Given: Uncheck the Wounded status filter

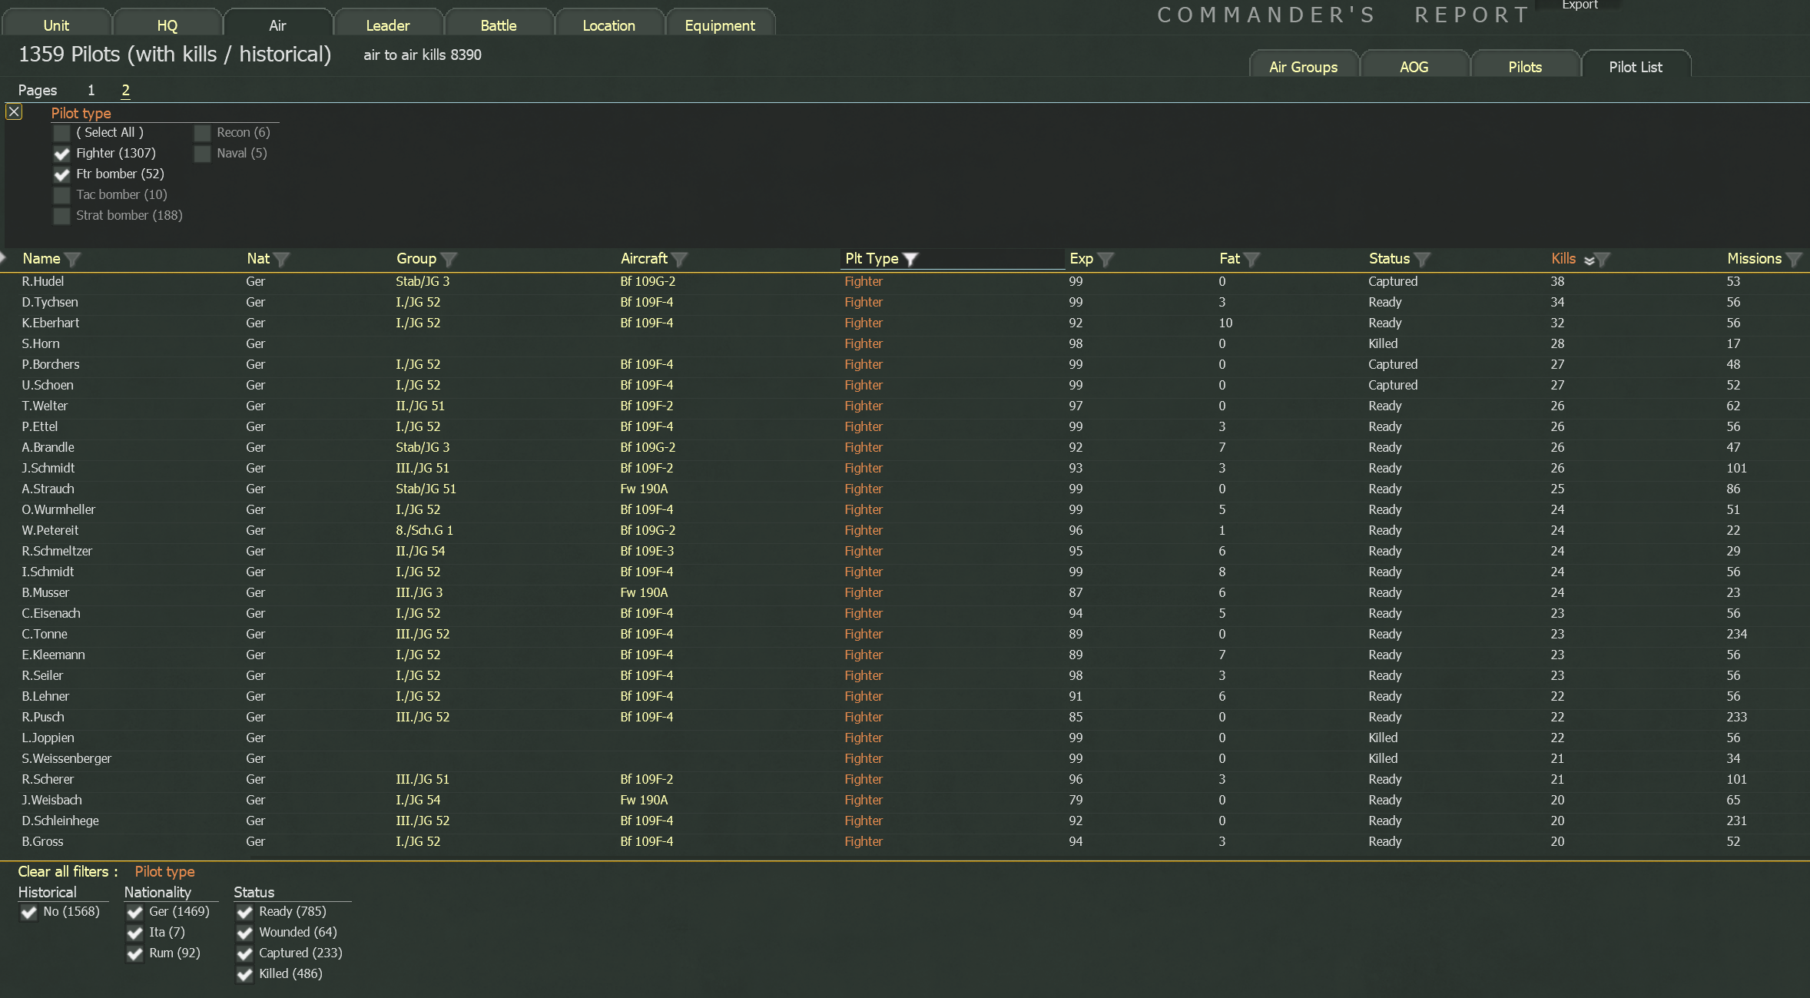Looking at the screenshot, I should 244,933.
